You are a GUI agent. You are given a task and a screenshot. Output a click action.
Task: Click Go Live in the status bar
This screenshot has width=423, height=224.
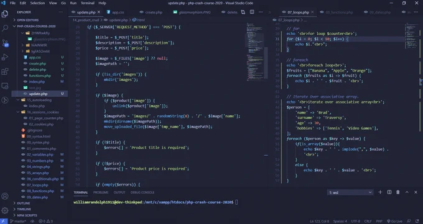tap(394, 222)
